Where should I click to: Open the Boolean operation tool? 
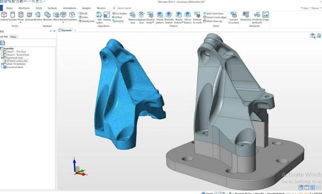[47, 16]
